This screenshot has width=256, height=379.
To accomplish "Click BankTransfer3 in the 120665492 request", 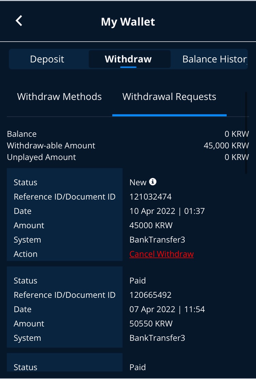I will (x=157, y=338).
